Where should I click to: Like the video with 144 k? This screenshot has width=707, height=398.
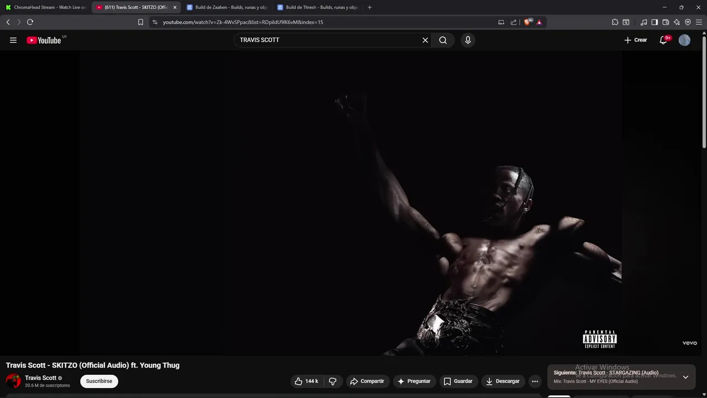[307, 381]
